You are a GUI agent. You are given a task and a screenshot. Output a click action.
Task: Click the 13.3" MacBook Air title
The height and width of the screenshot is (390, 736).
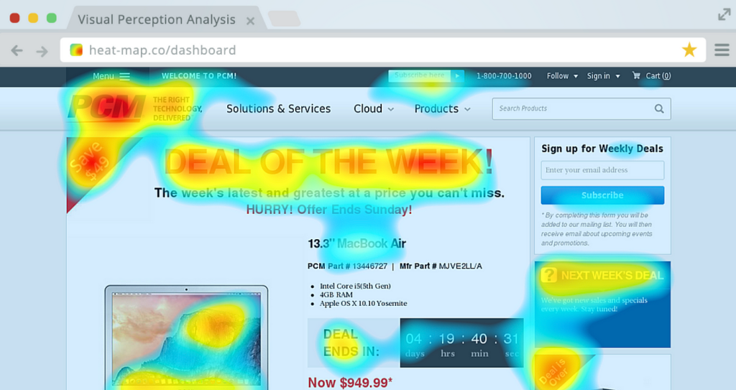(356, 244)
